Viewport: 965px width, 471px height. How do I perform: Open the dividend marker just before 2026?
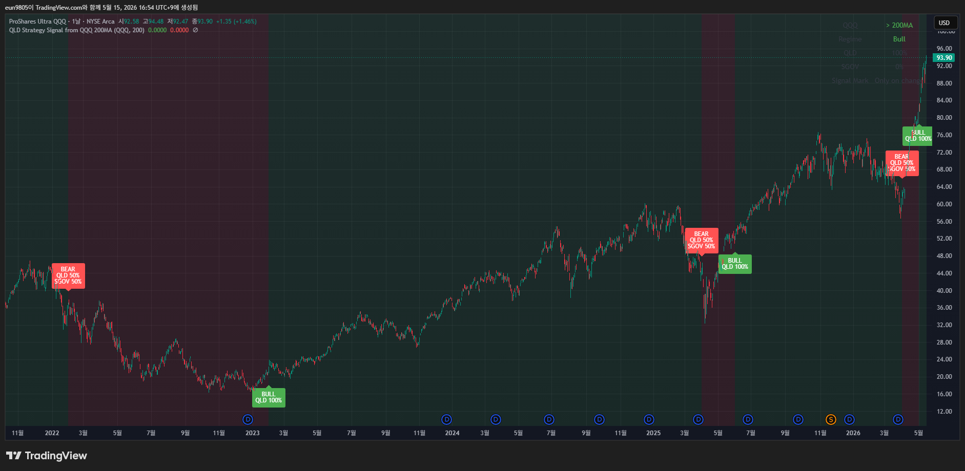click(850, 420)
